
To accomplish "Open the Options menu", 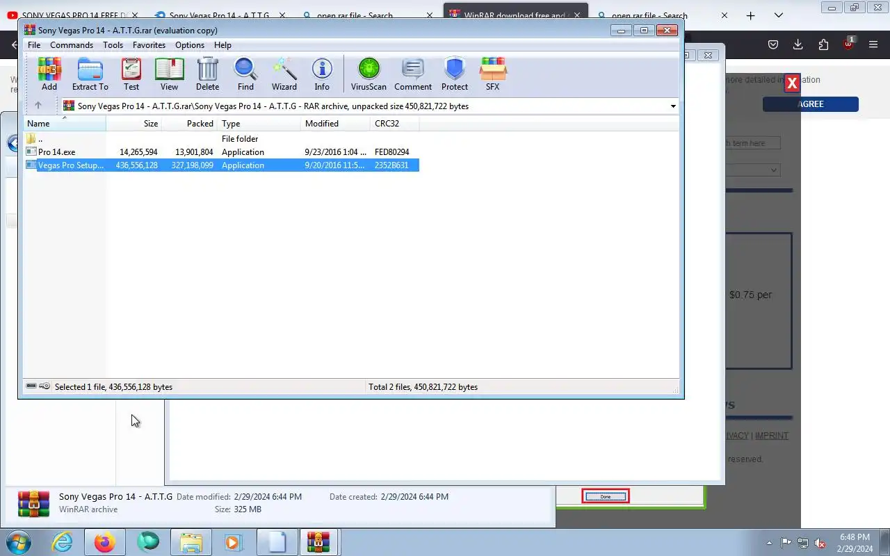I will click(x=190, y=45).
